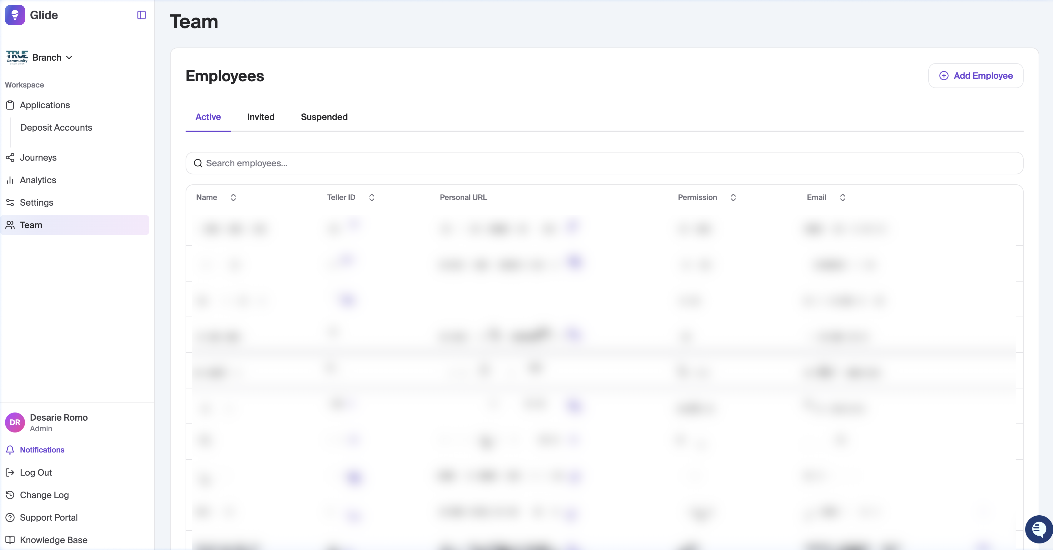Switch to the Suspended tab
This screenshot has width=1053, height=550.
tap(324, 117)
